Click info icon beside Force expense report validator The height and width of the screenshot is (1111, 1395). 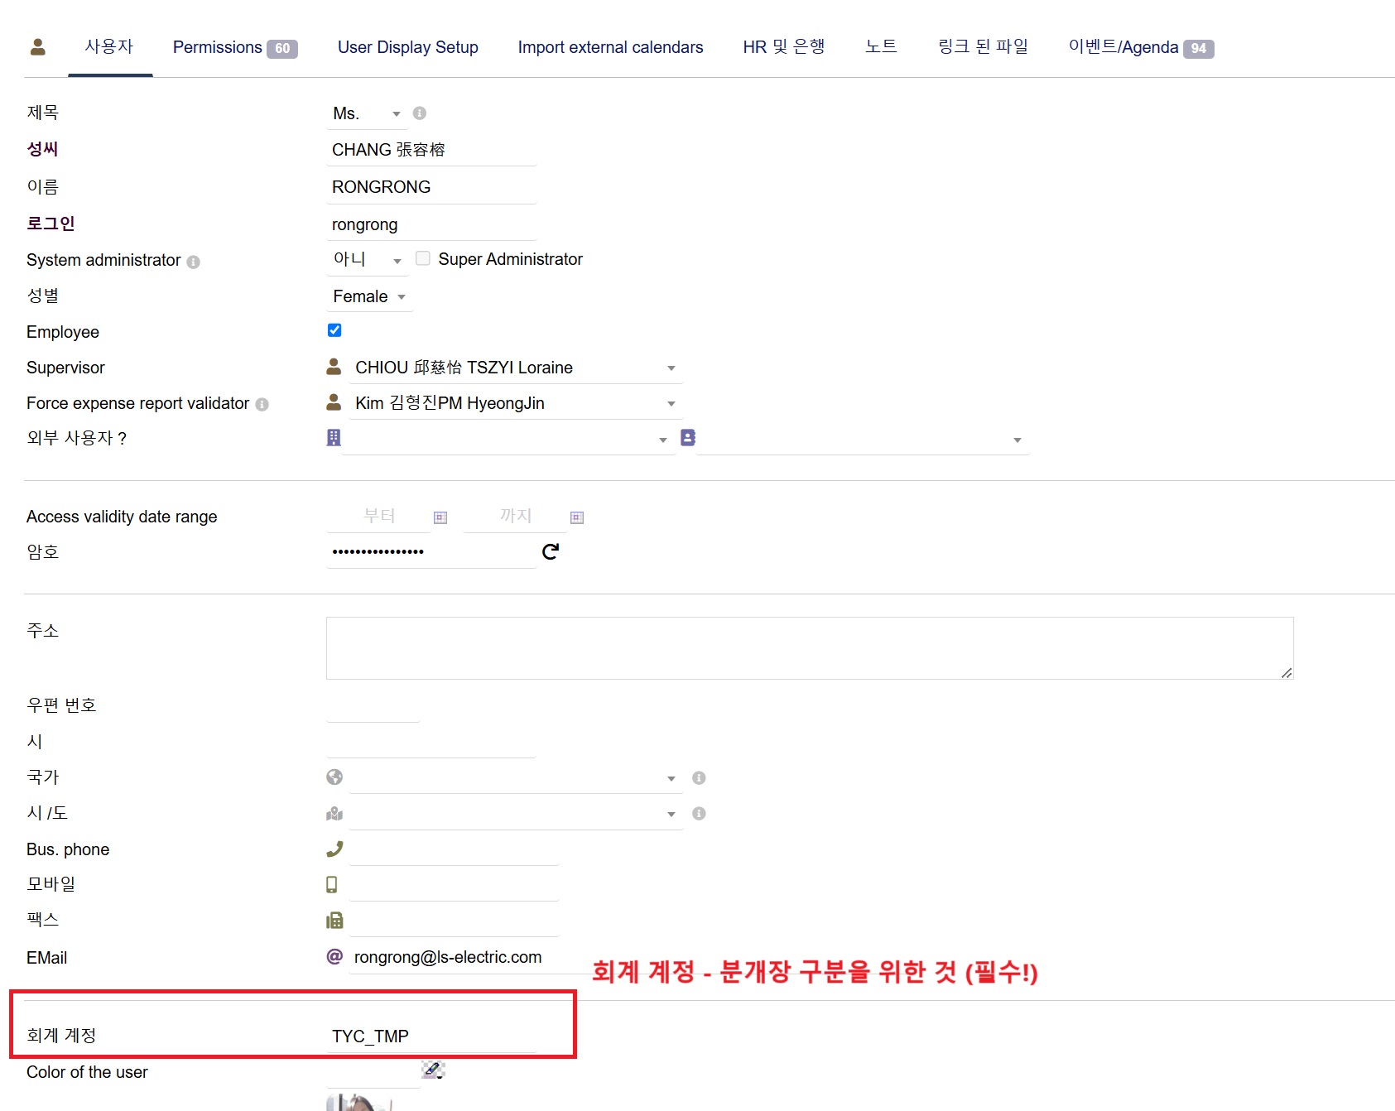(262, 405)
